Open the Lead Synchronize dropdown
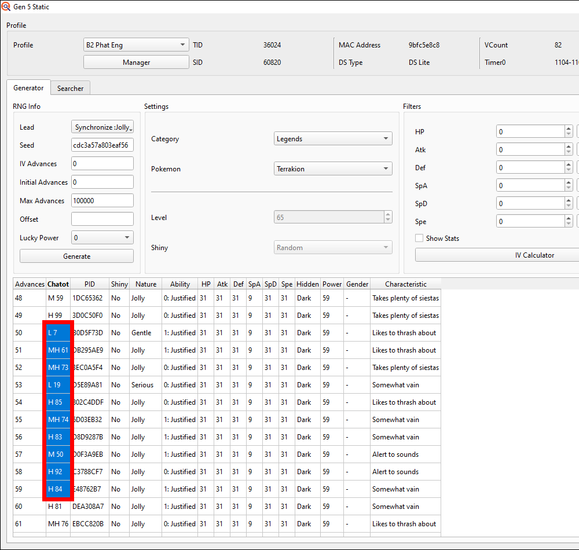 102,127
